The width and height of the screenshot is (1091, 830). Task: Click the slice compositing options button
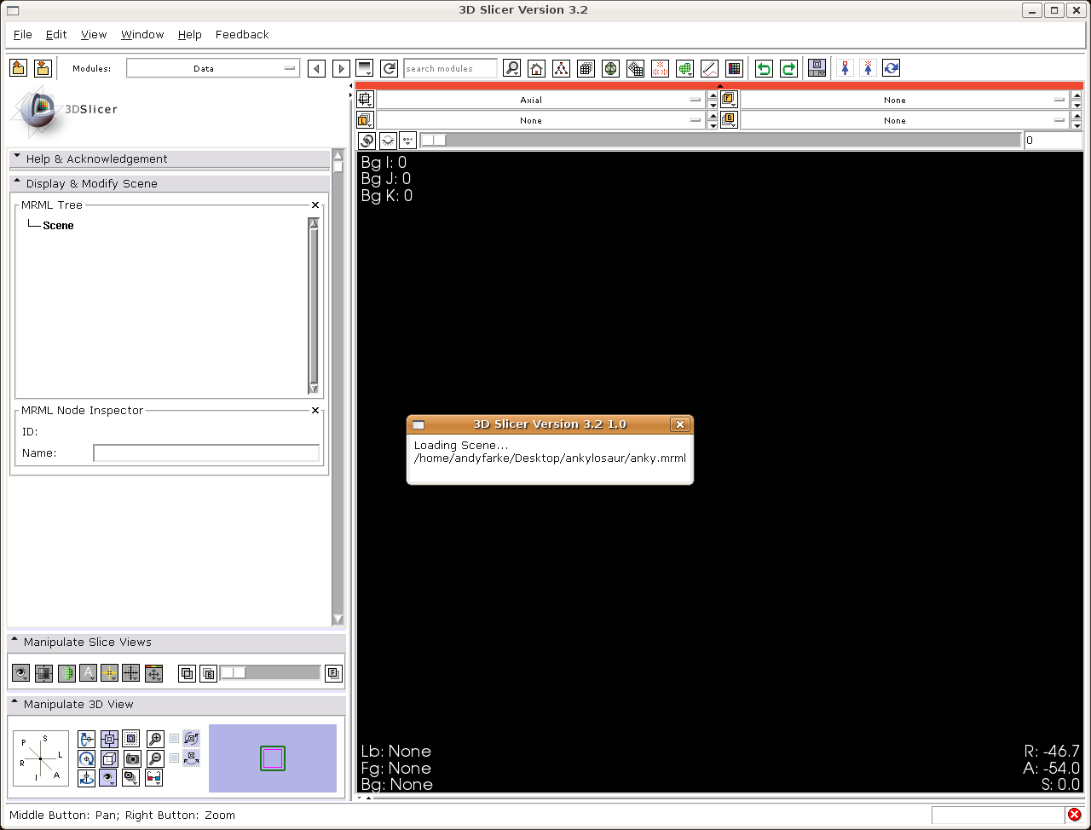click(x=408, y=140)
